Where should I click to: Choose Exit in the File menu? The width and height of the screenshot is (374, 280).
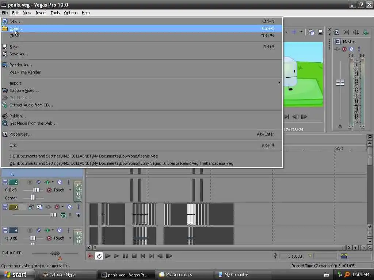[x=142, y=145]
